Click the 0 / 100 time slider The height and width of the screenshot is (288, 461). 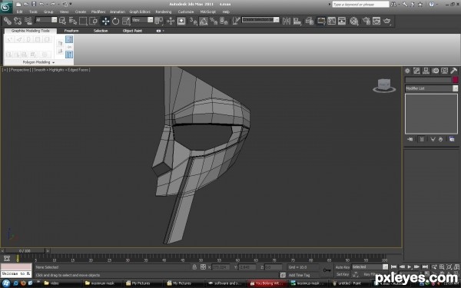coord(25,251)
